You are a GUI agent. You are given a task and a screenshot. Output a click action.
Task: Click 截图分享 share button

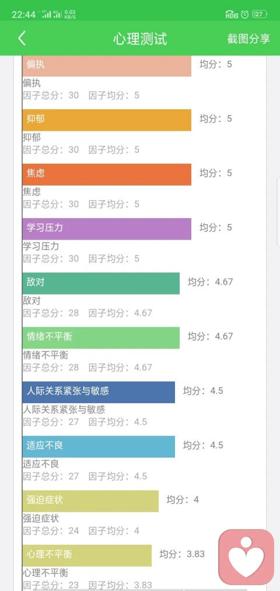click(249, 39)
